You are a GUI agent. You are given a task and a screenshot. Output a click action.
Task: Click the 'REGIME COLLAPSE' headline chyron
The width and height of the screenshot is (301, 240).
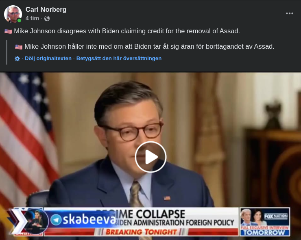140,214
